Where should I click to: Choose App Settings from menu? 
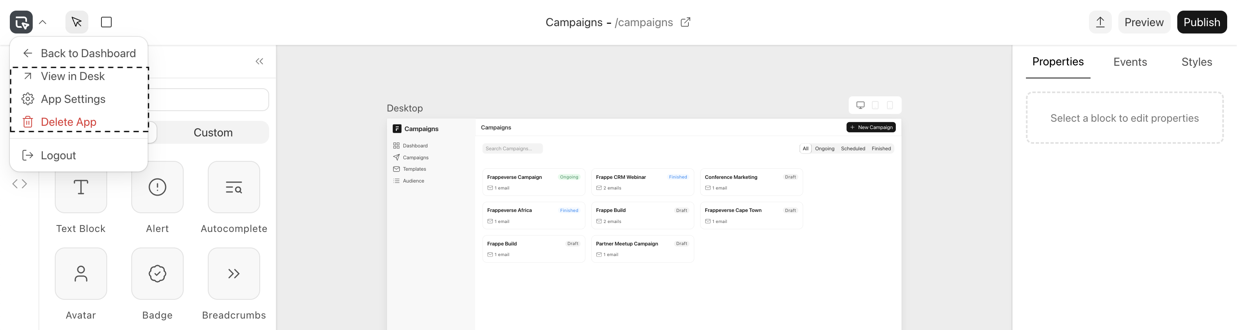[73, 99]
